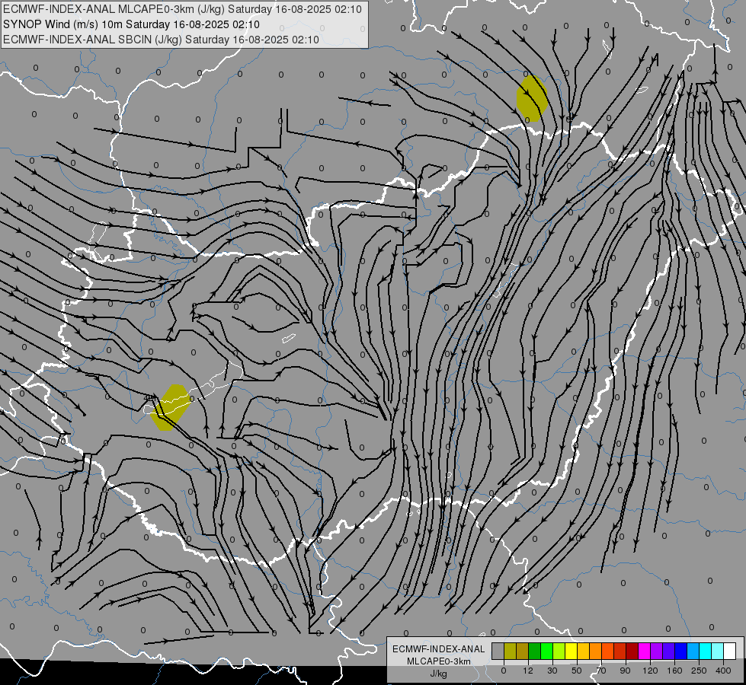Click the olive yellow legend swatch after 0

(x=510, y=651)
